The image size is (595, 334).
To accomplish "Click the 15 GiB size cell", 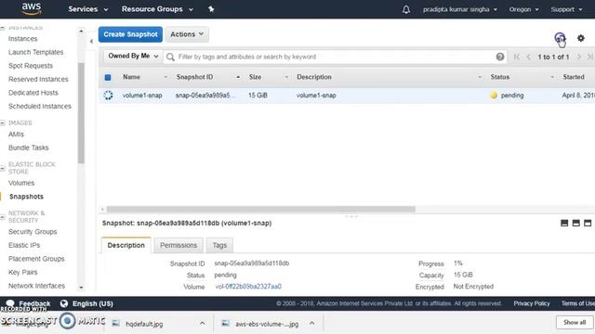I will pyautogui.click(x=258, y=96).
